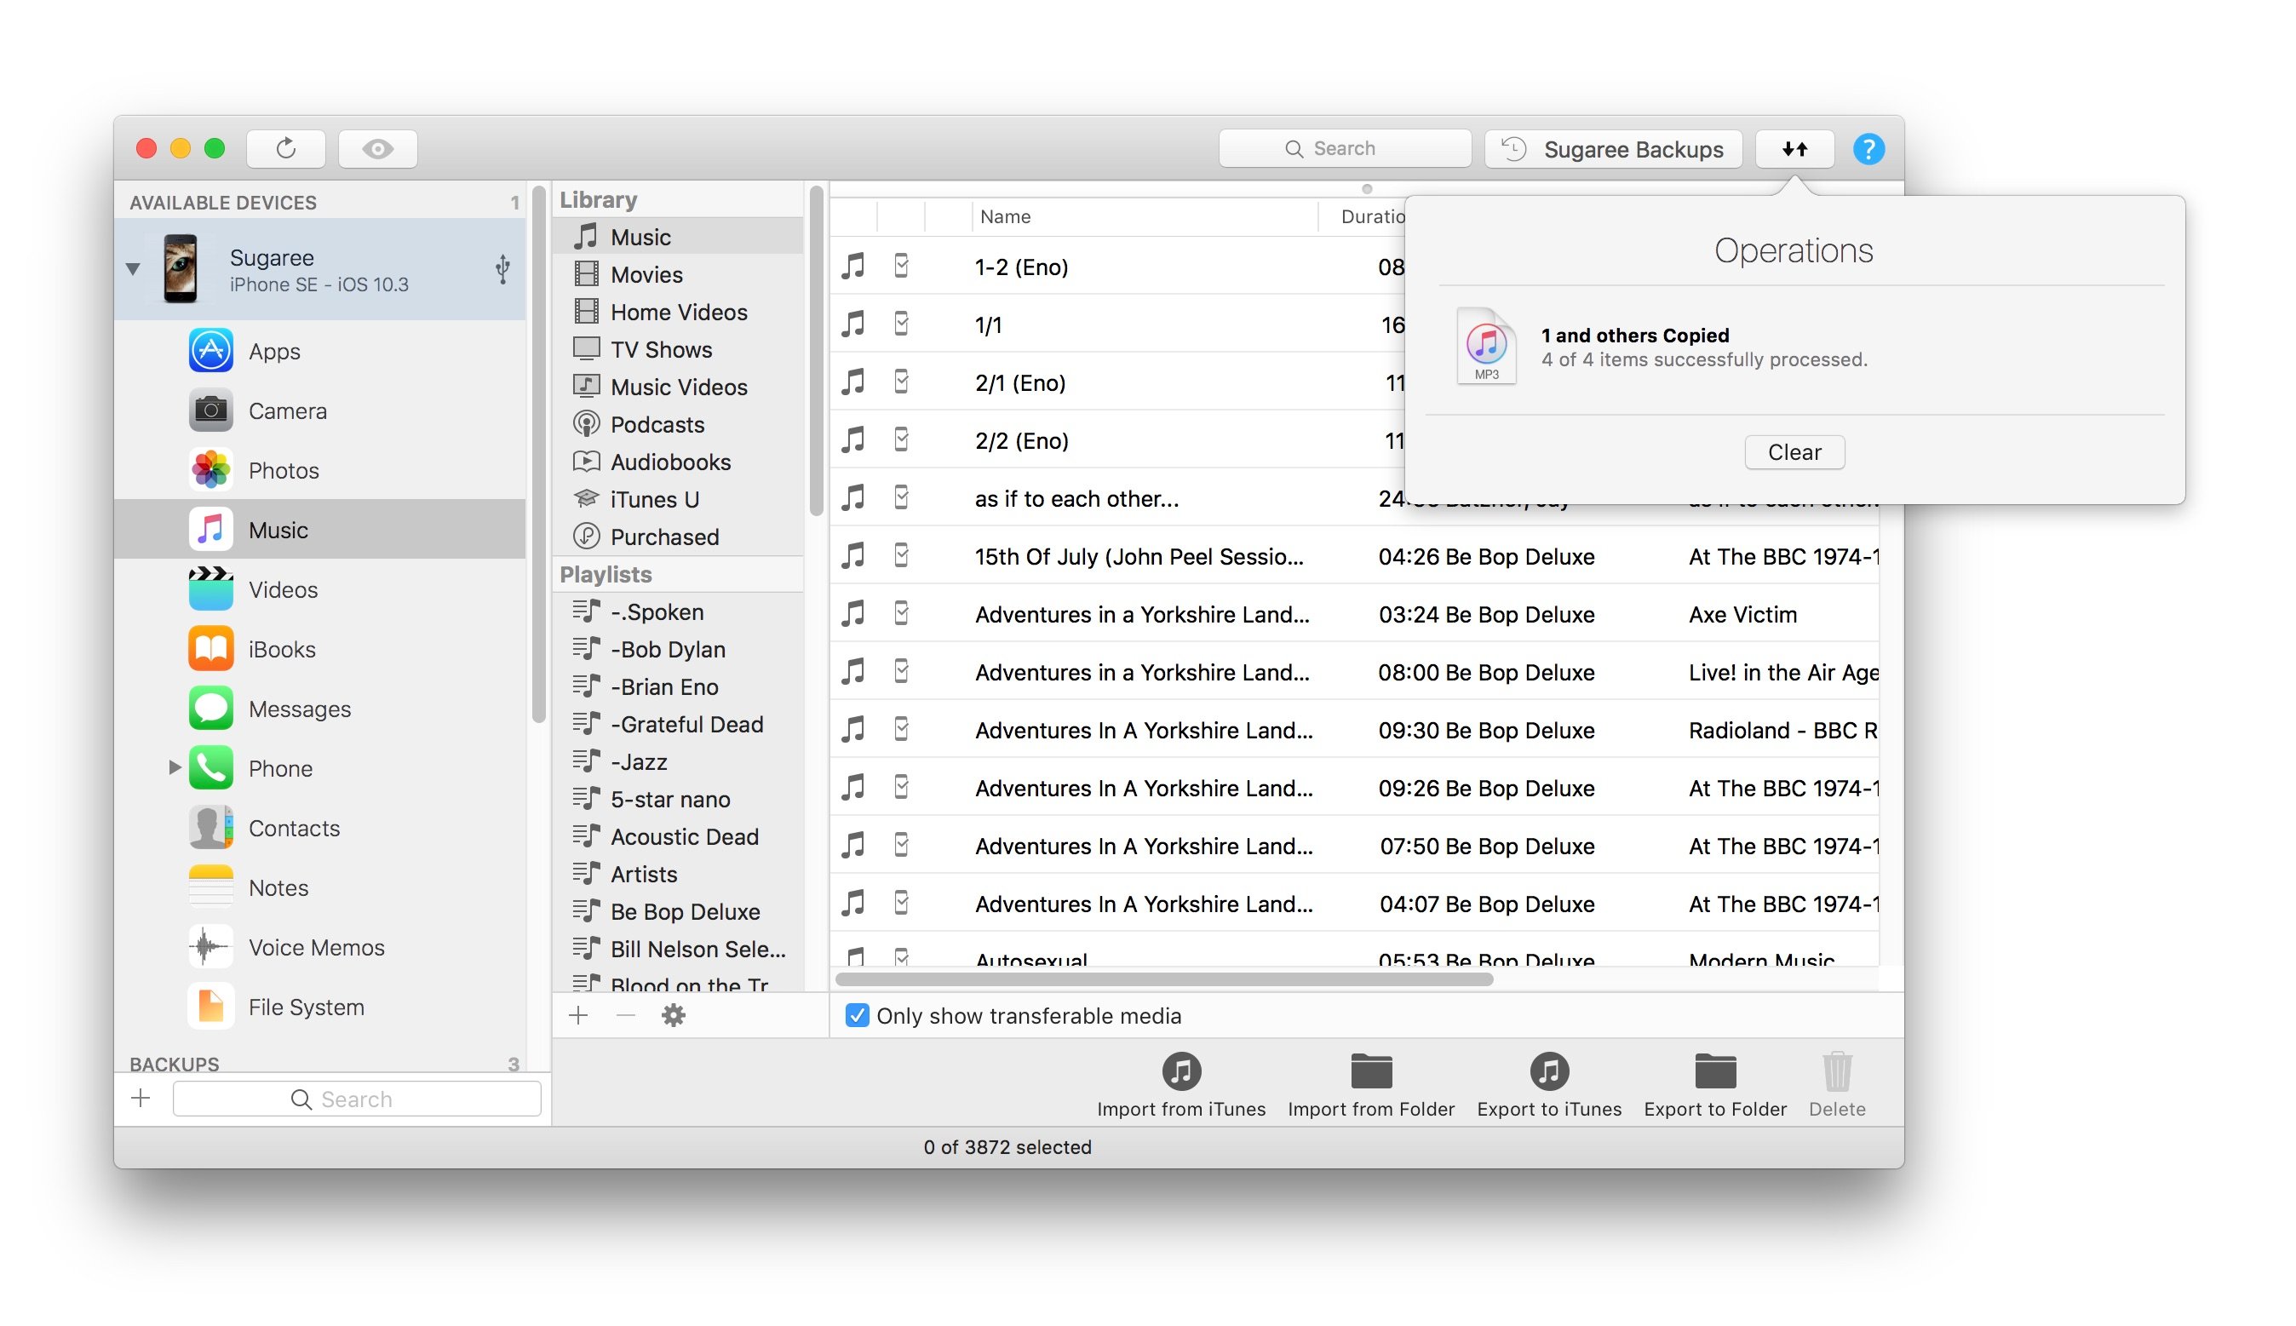Screen dimensions: 2296x1326
Task: Open Notes in the device sidebar
Action: [319, 887]
